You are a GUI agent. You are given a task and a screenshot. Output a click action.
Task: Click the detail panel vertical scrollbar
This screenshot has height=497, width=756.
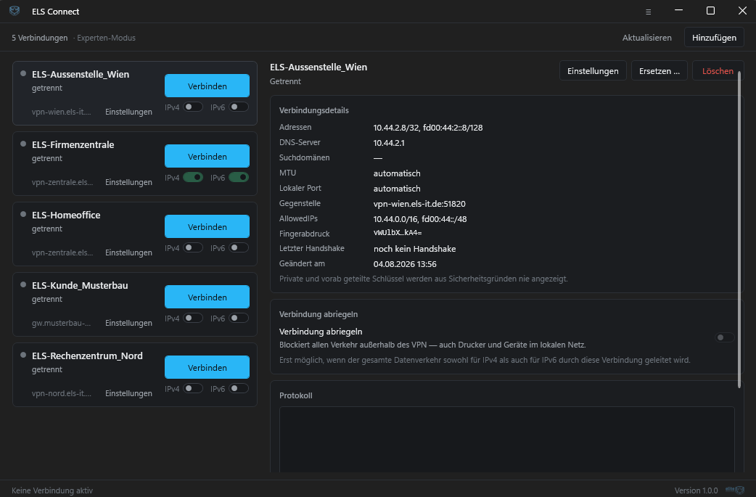[x=739, y=229]
